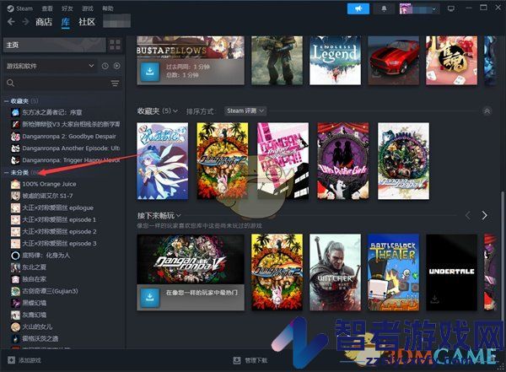Open the 好友 menu

(x=67, y=8)
